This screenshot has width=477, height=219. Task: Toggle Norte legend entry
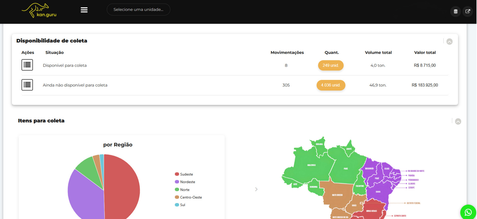(182, 190)
